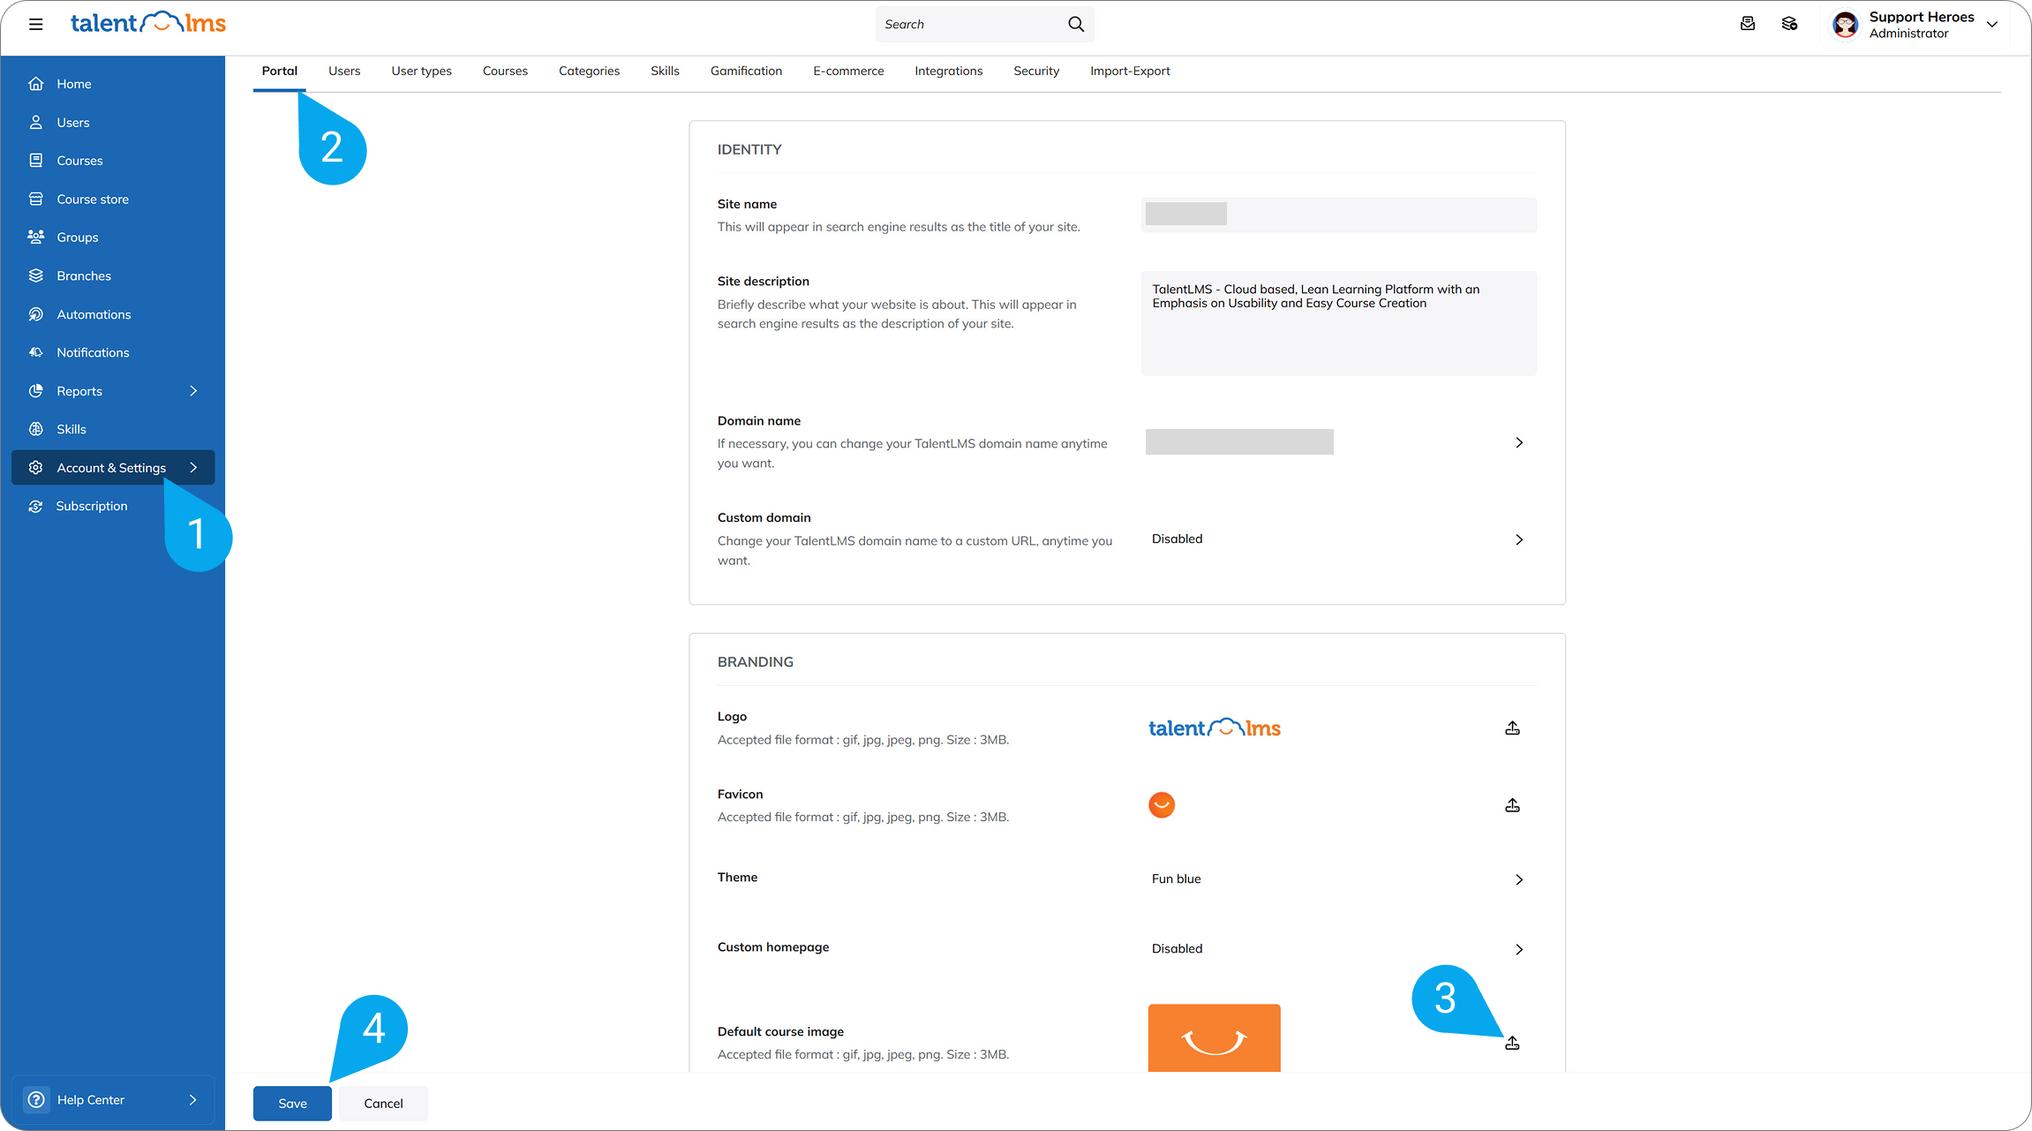
Task: Click the search magnifier icon
Action: 1075,24
